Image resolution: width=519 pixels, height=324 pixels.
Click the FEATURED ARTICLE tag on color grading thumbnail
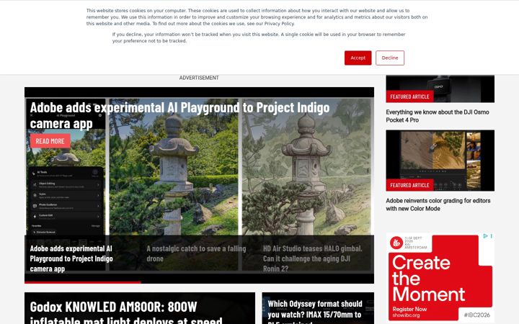[x=409, y=185]
